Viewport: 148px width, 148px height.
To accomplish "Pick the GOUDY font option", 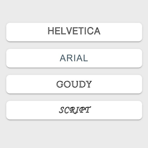I will (74, 84).
